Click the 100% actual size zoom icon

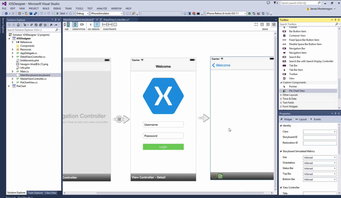click(x=274, y=25)
